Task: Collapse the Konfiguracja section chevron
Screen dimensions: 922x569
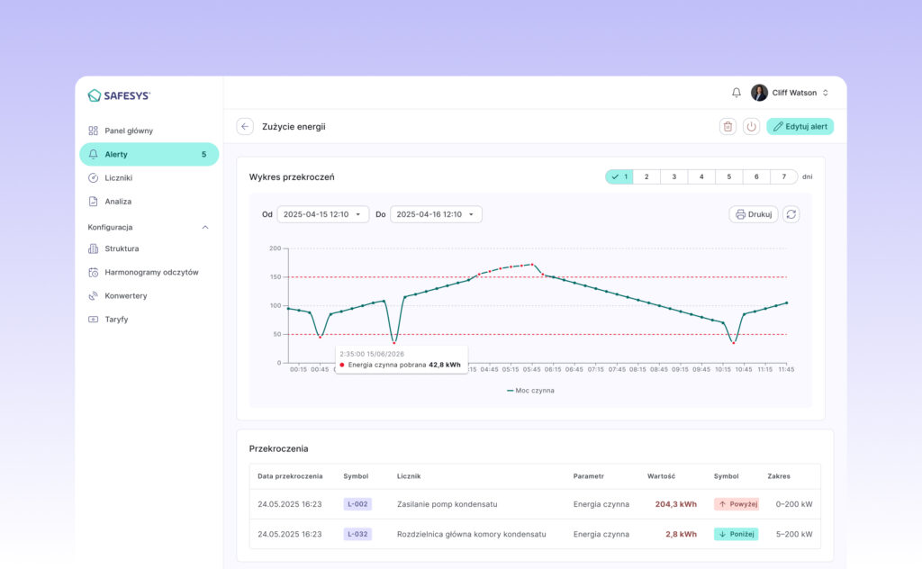Action: click(205, 228)
